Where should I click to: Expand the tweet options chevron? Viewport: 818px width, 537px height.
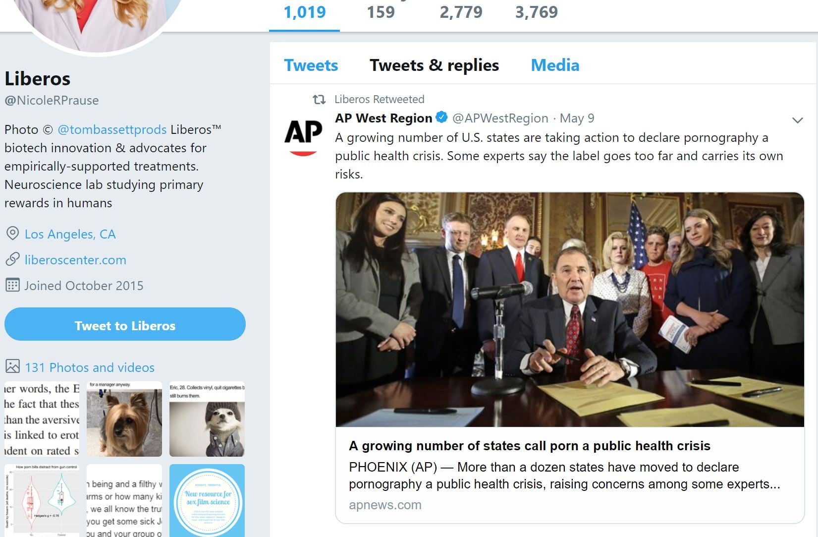(x=797, y=120)
